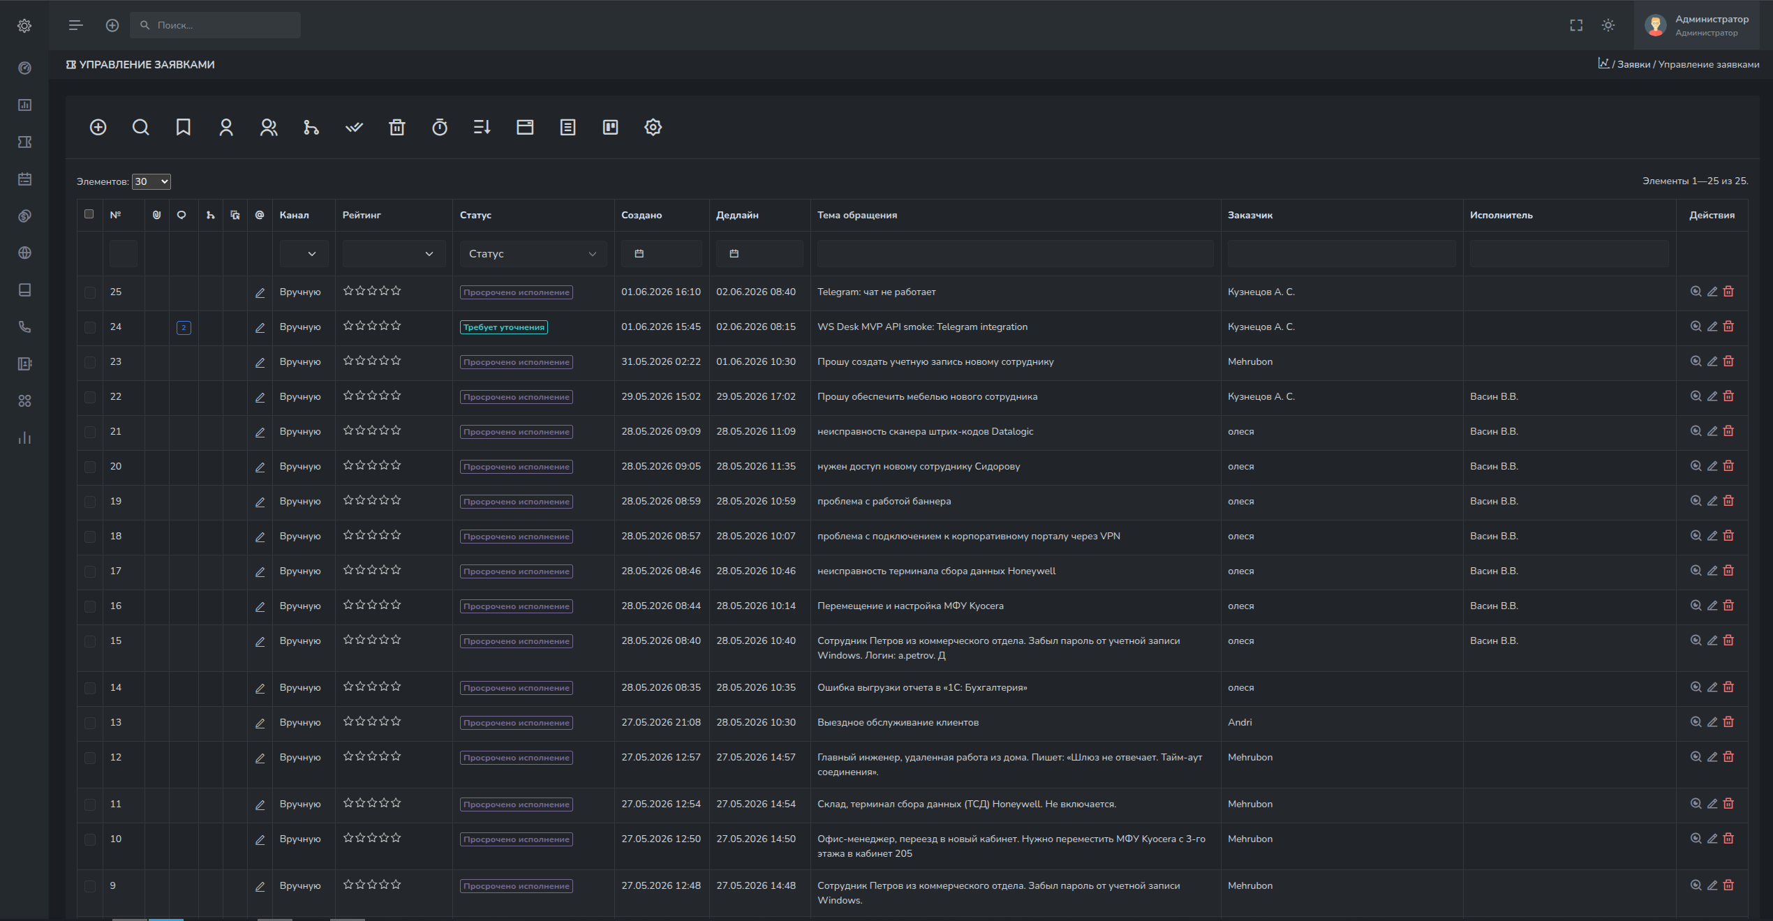Click the Заявки breadcrumb link
This screenshot has width=1773, height=921.
pos(1633,64)
